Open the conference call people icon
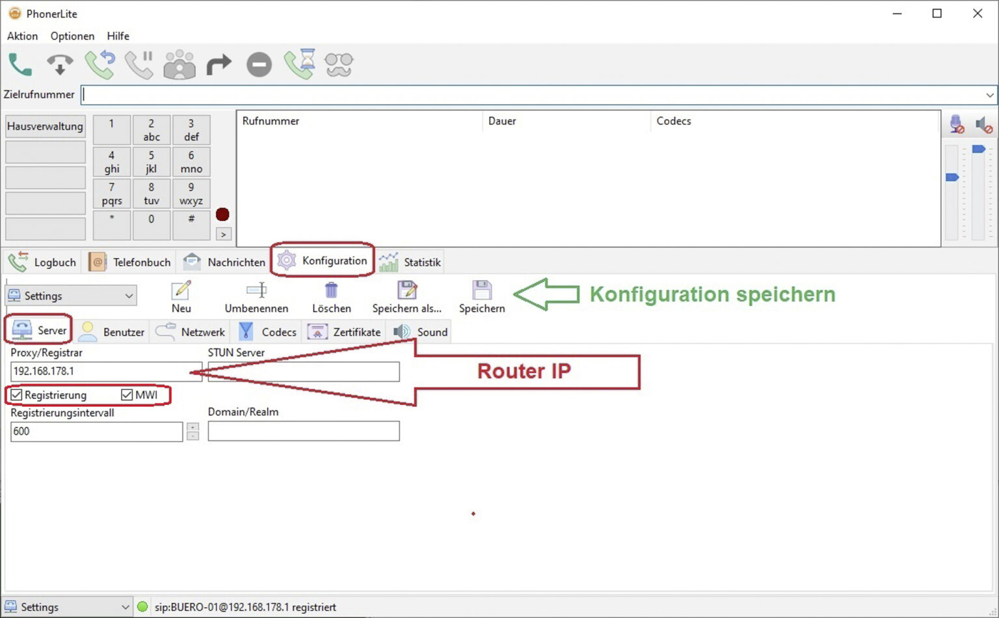 [x=180, y=64]
